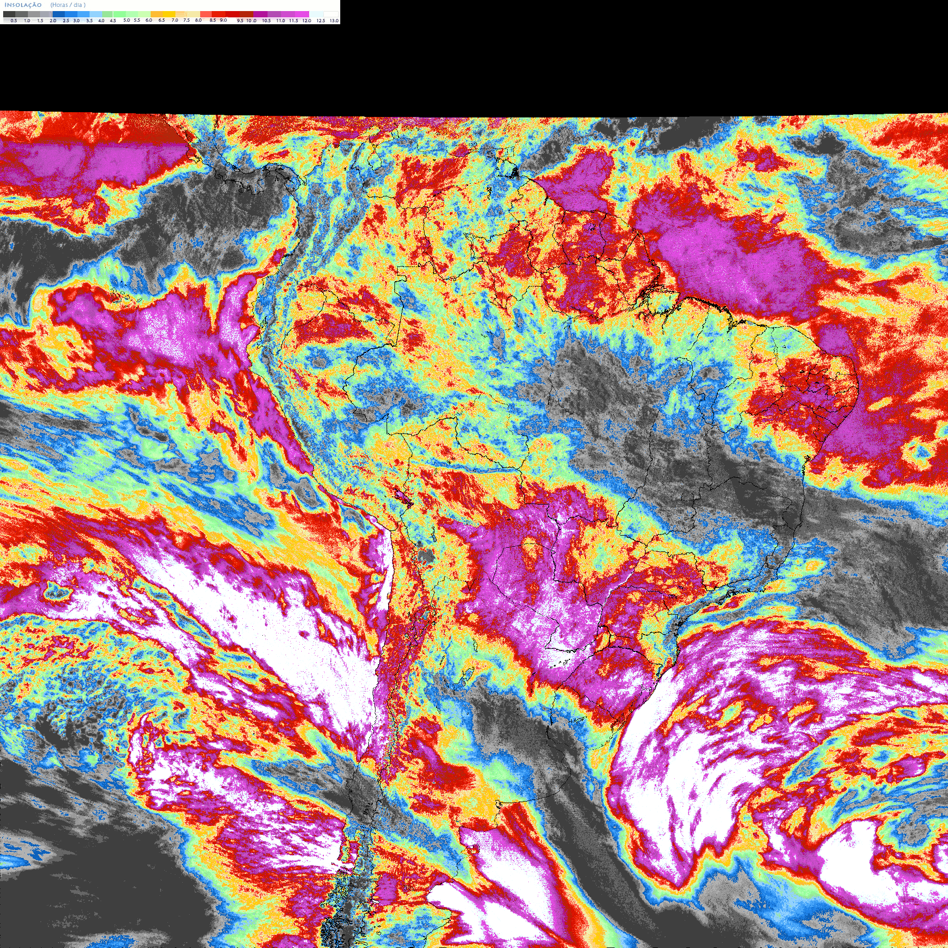Select the dark blue swatch between 2.0 and 2.5
The width and height of the screenshot is (948, 948).
click(58, 14)
